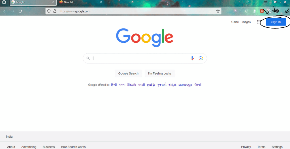Click the blue Sign in button
The width and height of the screenshot is (290, 149).
coord(276,22)
